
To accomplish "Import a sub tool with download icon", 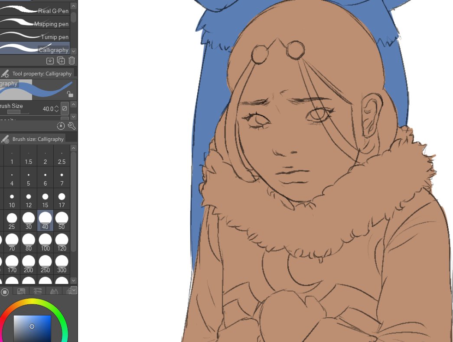I will tap(50, 61).
